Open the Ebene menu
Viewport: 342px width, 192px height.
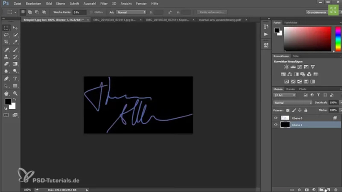(x=60, y=4)
